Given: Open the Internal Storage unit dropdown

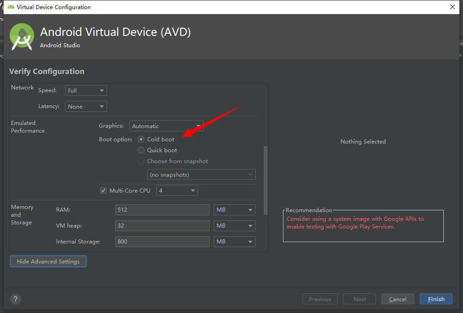Looking at the screenshot, I should (234, 242).
